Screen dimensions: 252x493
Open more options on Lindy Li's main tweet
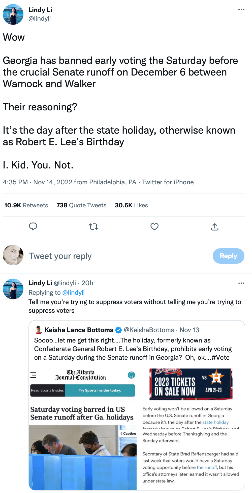click(241, 9)
